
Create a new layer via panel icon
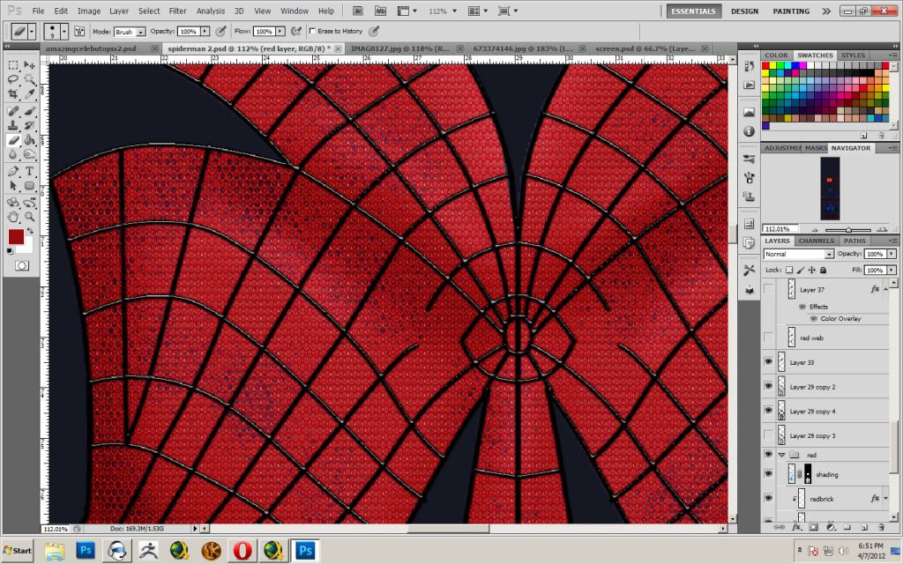pos(864,527)
